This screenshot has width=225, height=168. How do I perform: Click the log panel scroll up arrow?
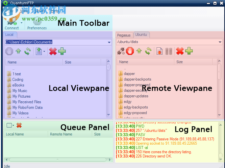(220, 125)
